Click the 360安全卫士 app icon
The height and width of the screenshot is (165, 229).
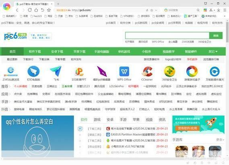169,71
